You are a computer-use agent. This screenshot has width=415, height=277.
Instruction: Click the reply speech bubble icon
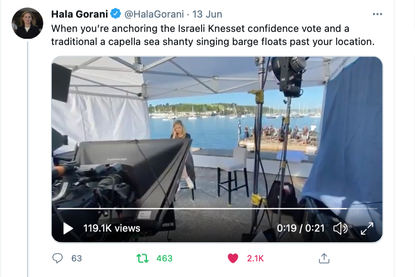[x=58, y=258]
